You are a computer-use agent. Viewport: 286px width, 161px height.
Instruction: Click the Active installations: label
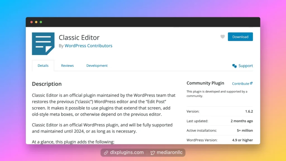point(202,130)
